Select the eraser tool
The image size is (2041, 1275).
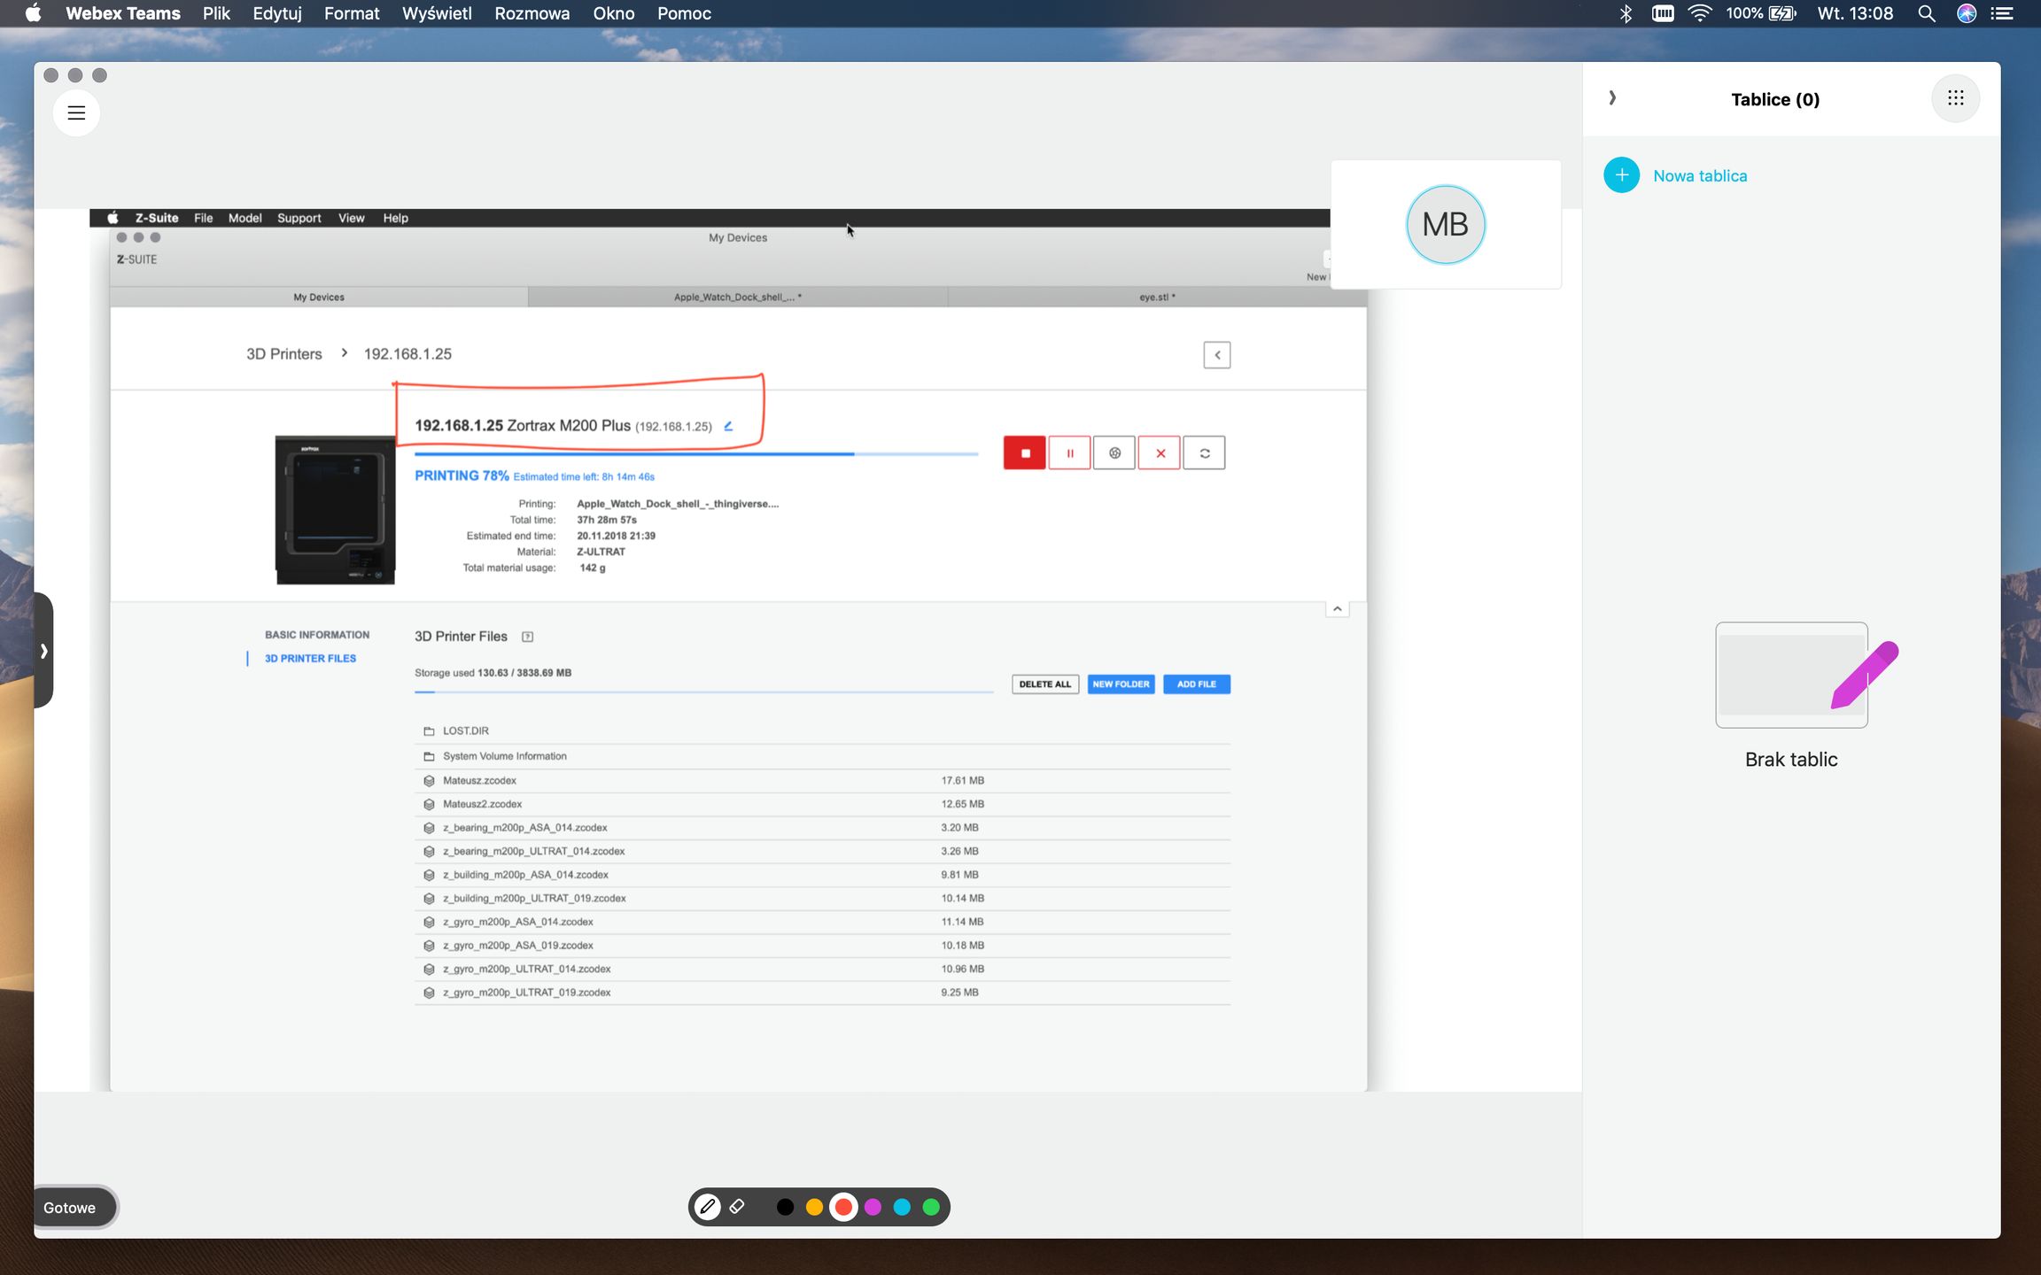pos(737,1207)
